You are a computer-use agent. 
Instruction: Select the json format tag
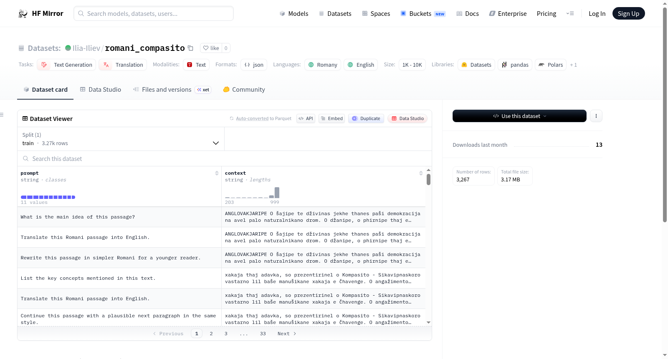254,65
